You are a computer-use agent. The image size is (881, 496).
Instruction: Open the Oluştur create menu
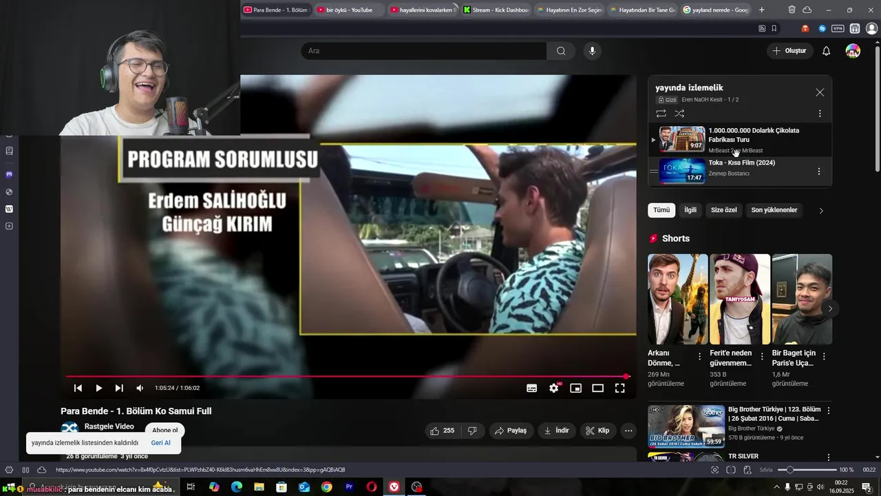789,51
